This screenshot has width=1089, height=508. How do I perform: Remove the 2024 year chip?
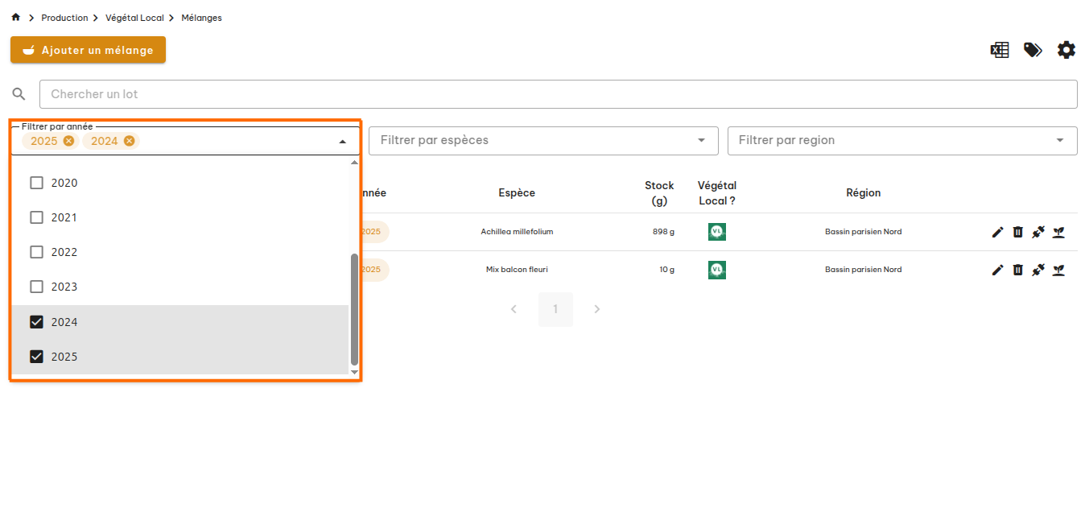click(x=130, y=141)
